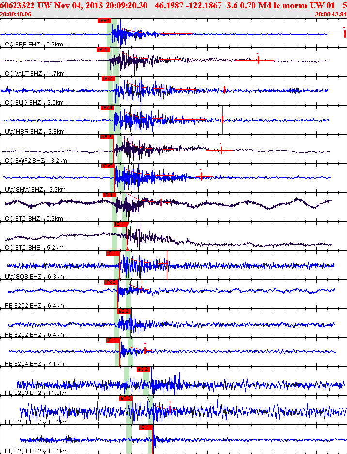Click the red coda end marker on CC VALT trace
The width and height of the screenshot is (347, 454).
coord(258,60)
